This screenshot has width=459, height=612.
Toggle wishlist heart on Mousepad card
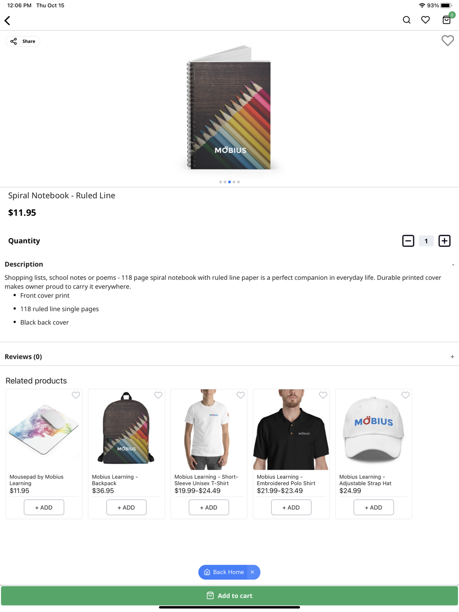(76, 395)
